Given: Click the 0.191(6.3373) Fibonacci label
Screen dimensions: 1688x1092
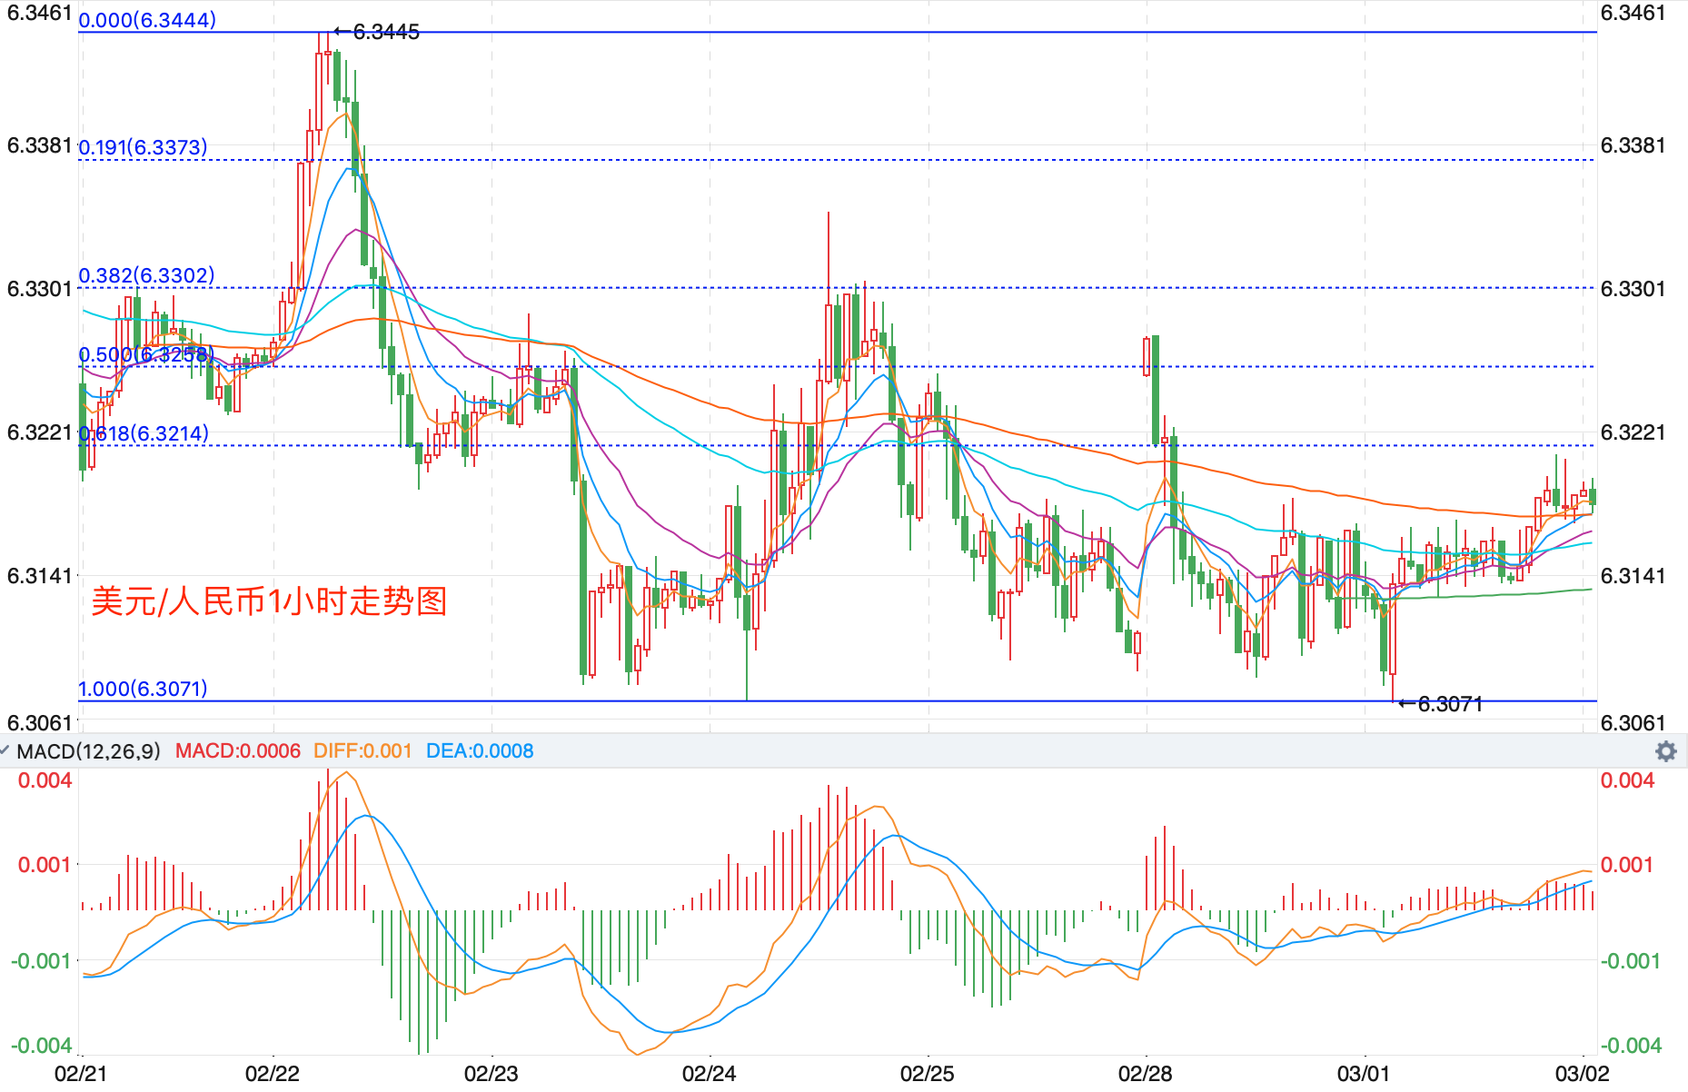Looking at the screenshot, I should coord(144,147).
